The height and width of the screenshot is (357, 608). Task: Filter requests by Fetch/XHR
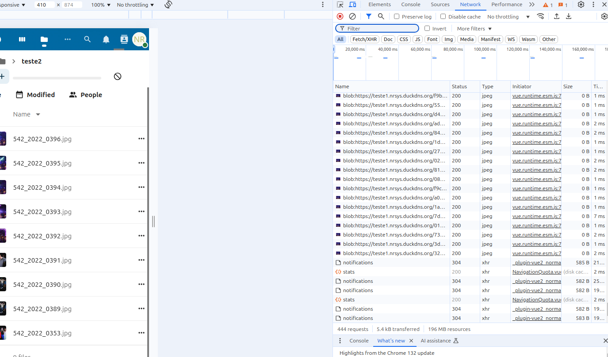pos(364,39)
